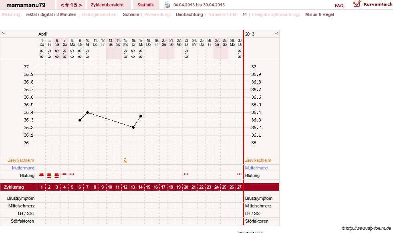Go to next cycle with the right arrow after #15

click(x=80, y=5)
